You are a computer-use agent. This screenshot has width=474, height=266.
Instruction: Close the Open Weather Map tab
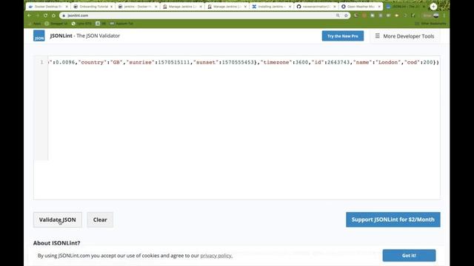click(x=379, y=7)
